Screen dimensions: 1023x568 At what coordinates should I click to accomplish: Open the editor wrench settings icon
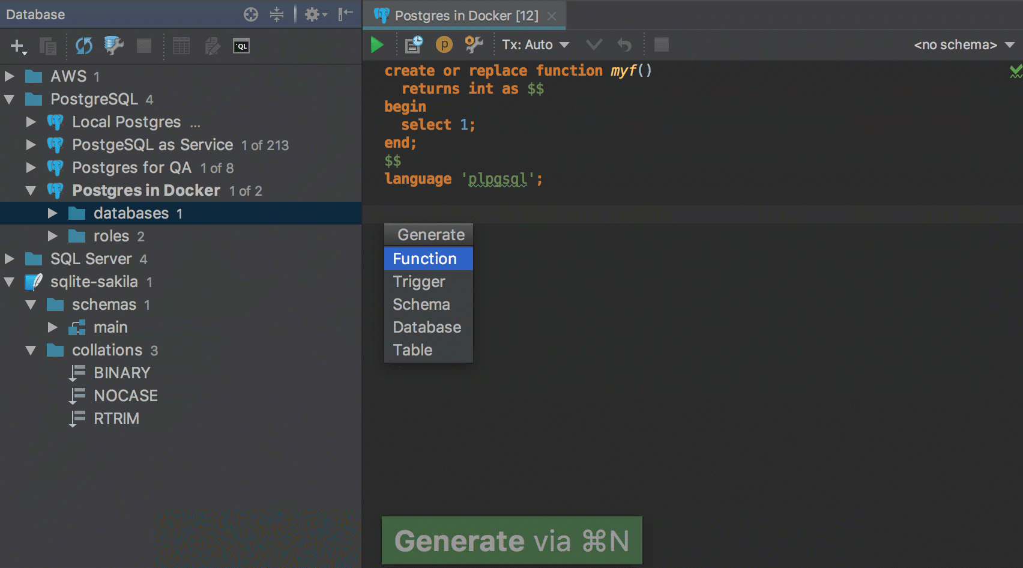[474, 45]
